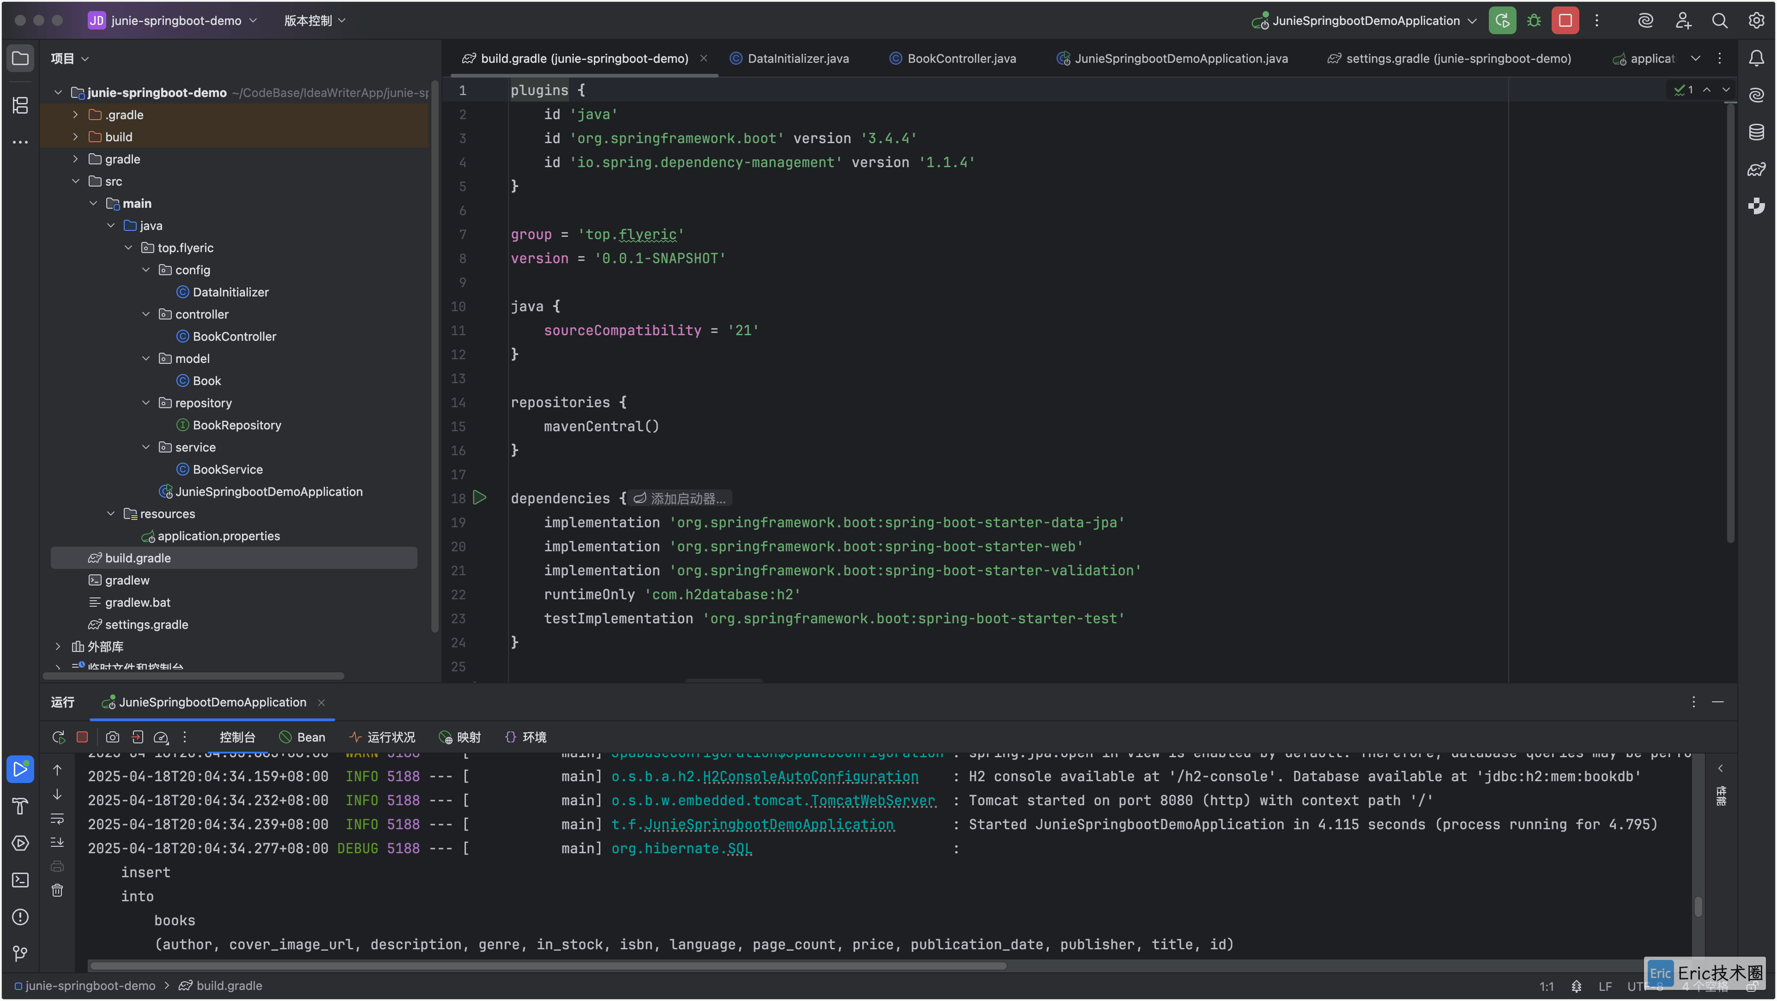1777x1001 pixels.
Task: Stop the running application with red button
Action: 1565,21
